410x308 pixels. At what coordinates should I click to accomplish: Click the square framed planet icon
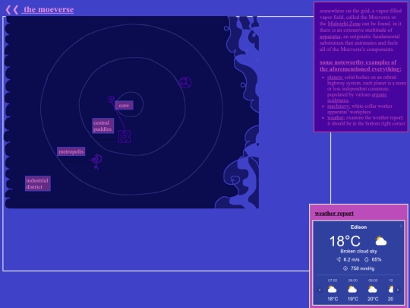click(125, 136)
